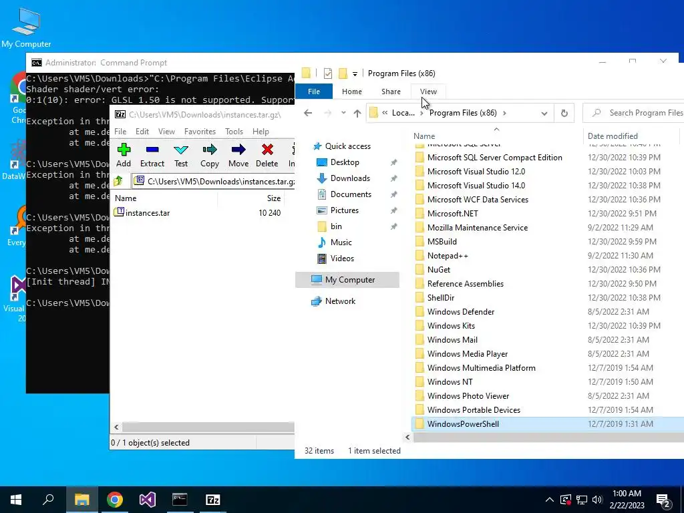
Task: Click the Test icon in 7-Zip
Action: (181, 155)
